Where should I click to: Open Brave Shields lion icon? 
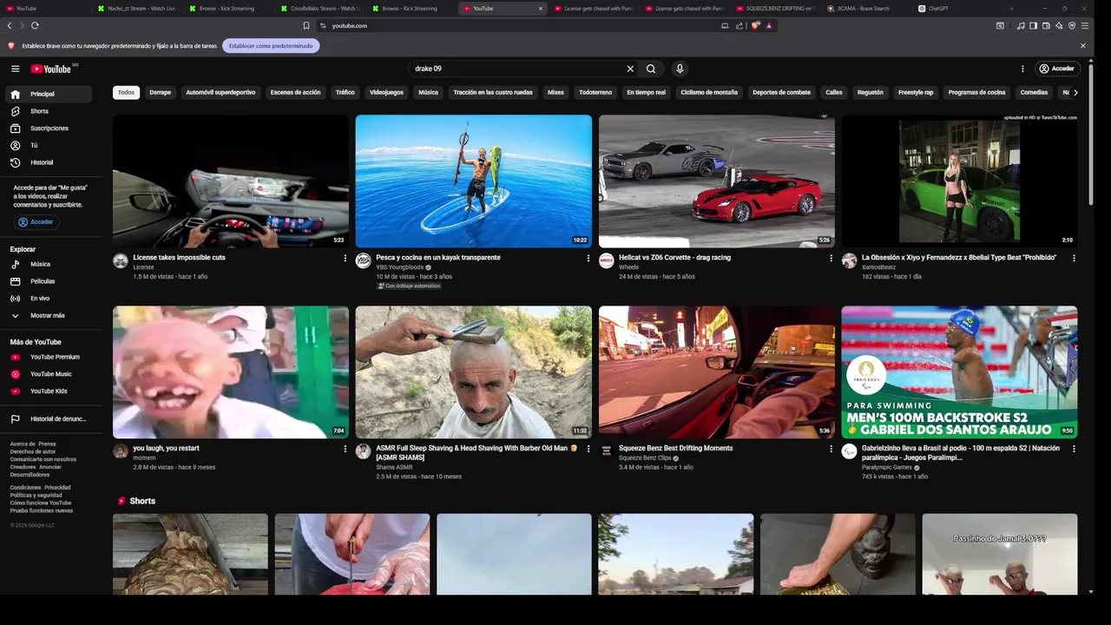tap(755, 26)
